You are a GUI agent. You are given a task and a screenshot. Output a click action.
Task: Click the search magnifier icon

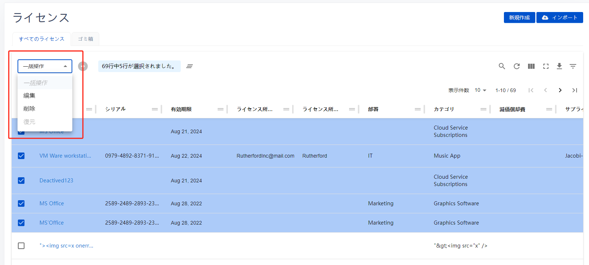[502, 66]
